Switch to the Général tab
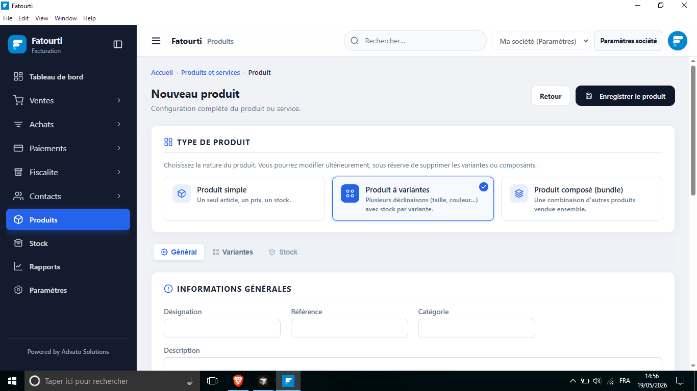The width and height of the screenshot is (697, 391). pos(179,252)
